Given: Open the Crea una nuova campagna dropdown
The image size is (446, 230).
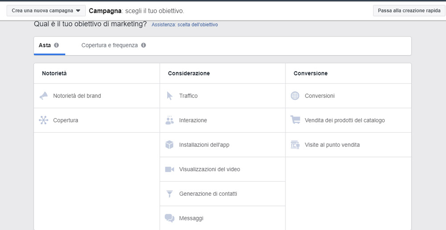Looking at the screenshot, I should pyautogui.click(x=46, y=11).
